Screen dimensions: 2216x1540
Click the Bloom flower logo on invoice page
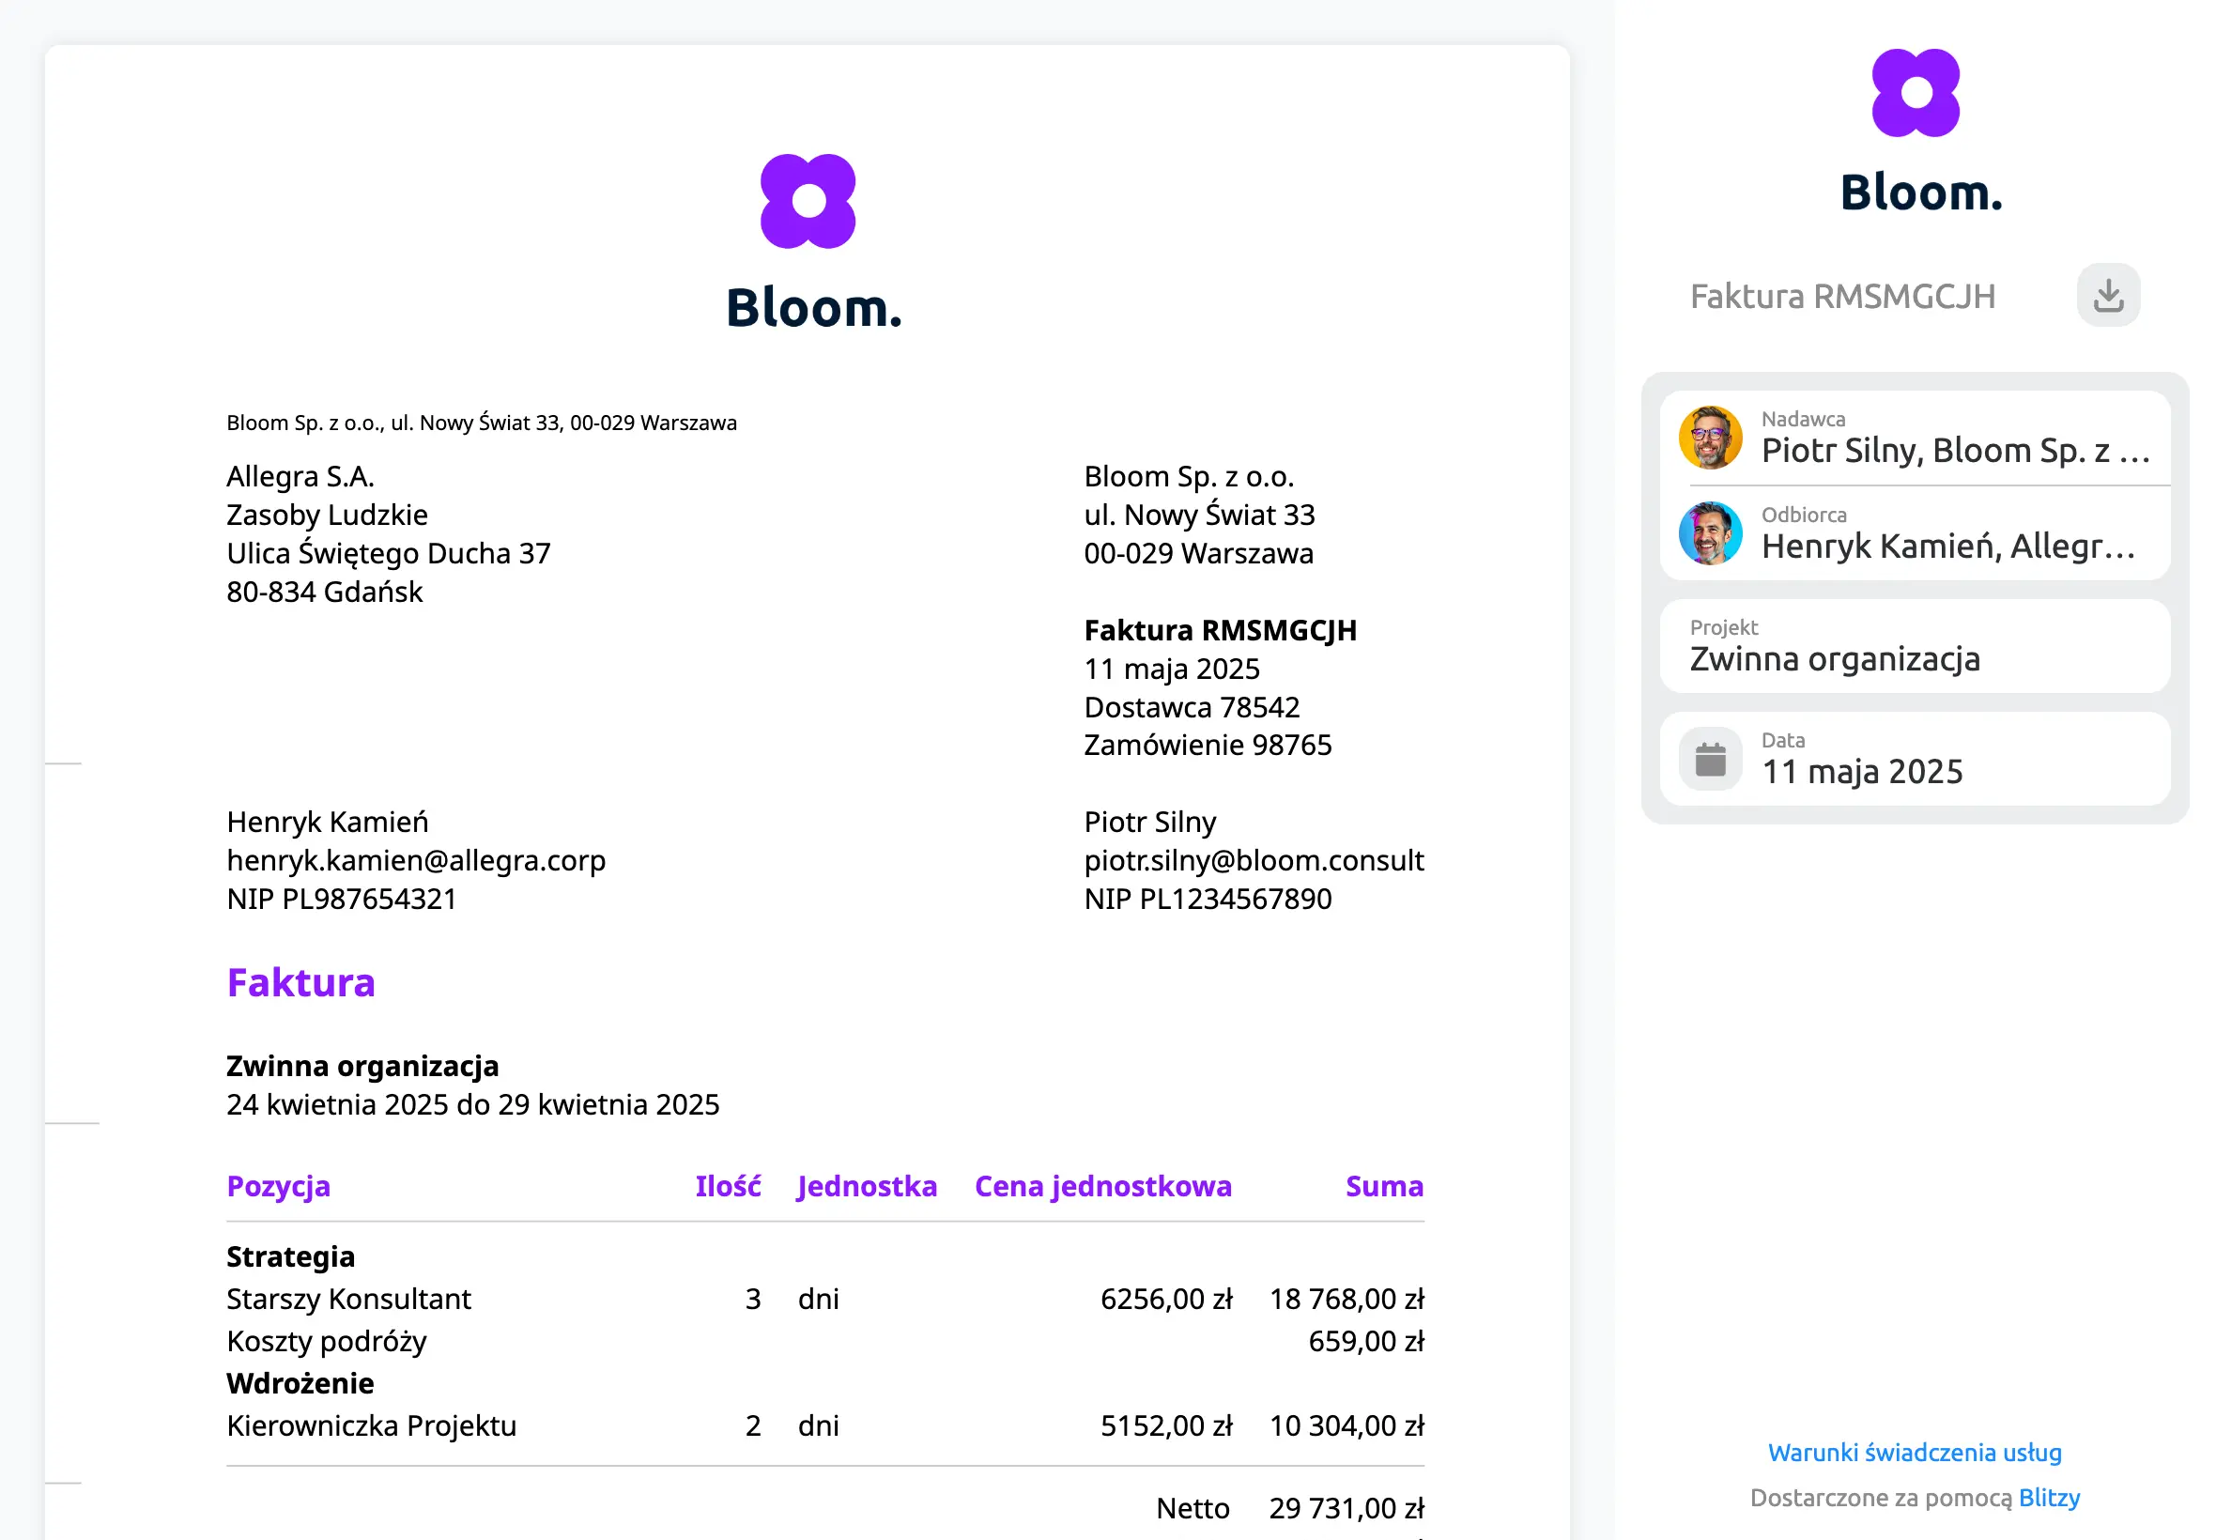tap(808, 201)
